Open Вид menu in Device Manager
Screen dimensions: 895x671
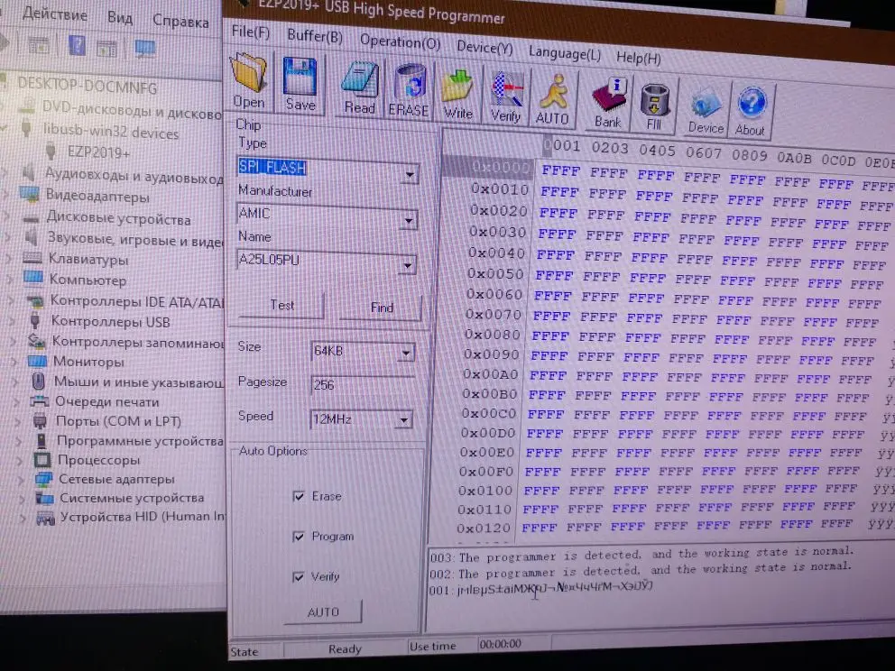point(120,18)
